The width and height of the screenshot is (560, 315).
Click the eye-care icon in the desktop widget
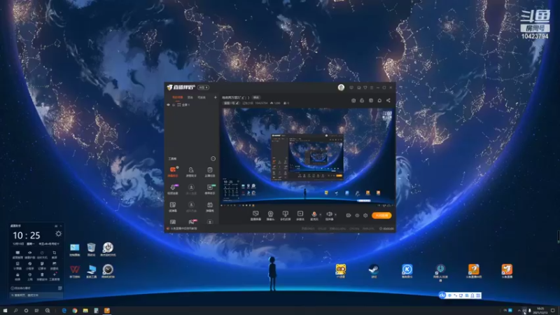coord(29,254)
